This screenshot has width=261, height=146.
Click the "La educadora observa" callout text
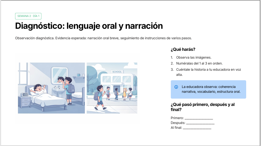pyautogui.click(x=211, y=89)
